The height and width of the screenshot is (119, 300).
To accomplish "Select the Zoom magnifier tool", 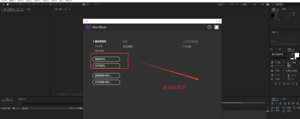I will point(12,4).
